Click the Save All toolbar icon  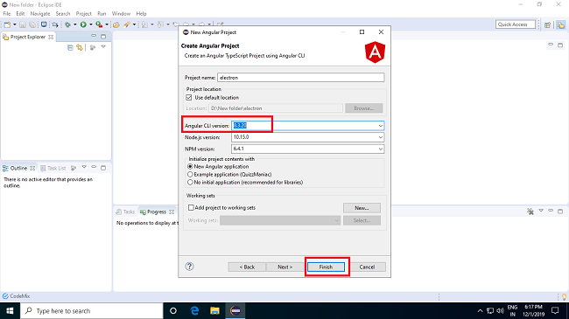pos(32,24)
